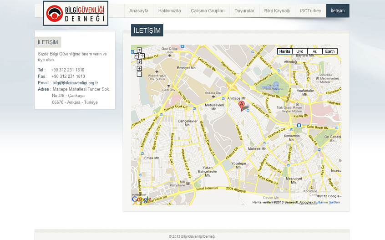Image resolution: width=385 pixels, height=240 pixels.
Task: Click the Tel number +90 312 231 1810
Action: pyautogui.click(x=67, y=70)
